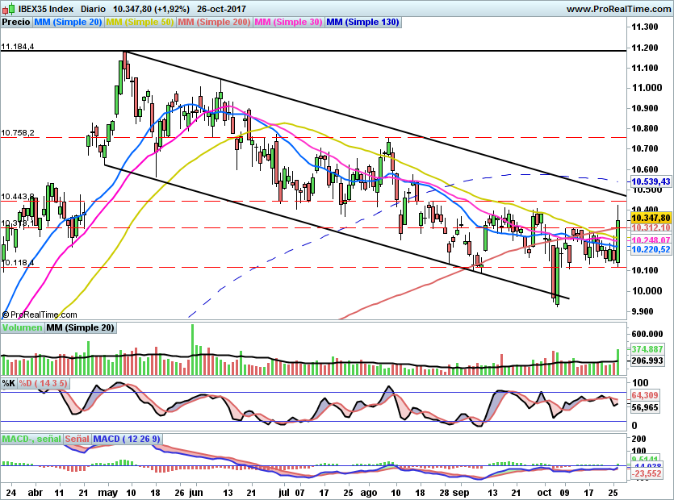Click the © ProRealTime.com watermark link

click(39, 314)
